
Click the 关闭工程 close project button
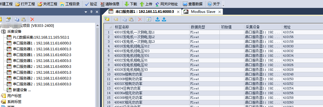[x=47, y=4]
